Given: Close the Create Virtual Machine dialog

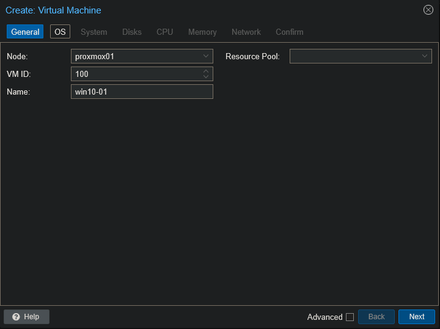Looking at the screenshot, I should click(428, 10).
